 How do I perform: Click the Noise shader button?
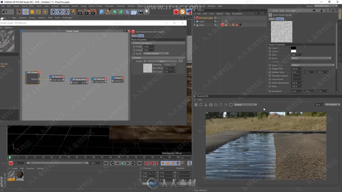pos(162,61)
